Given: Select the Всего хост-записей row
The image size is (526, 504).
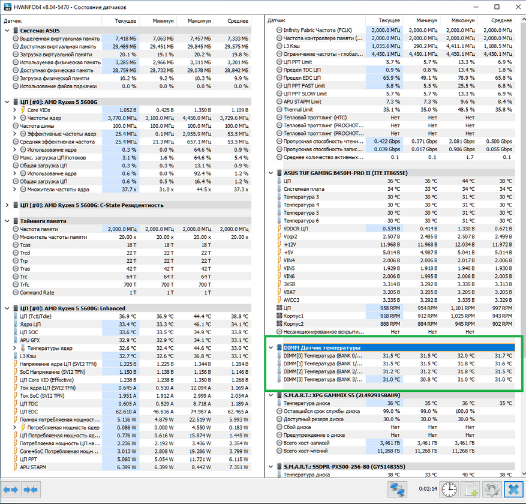Looking at the screenshot, I should coord(396,443).
